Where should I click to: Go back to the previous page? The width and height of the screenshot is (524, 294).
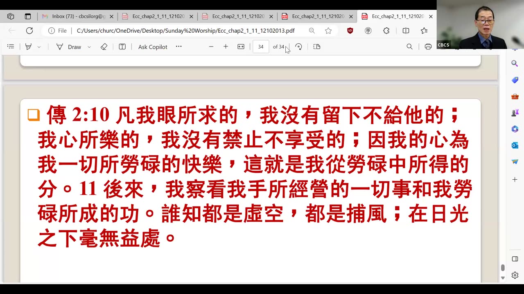[x=12, y=31]
